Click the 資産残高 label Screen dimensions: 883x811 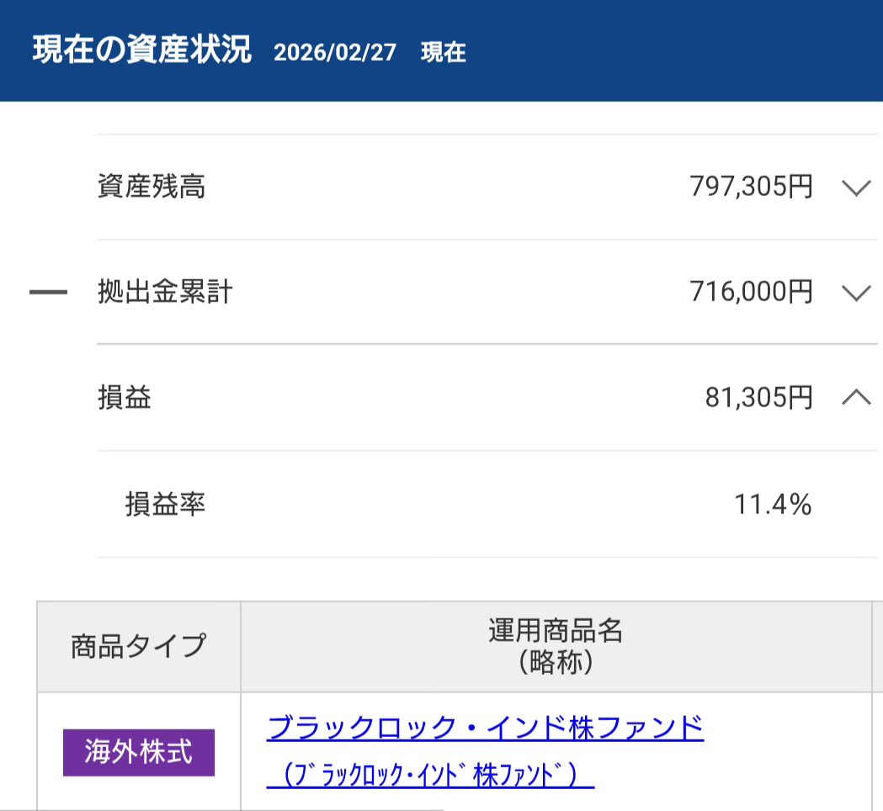(152, 187)
